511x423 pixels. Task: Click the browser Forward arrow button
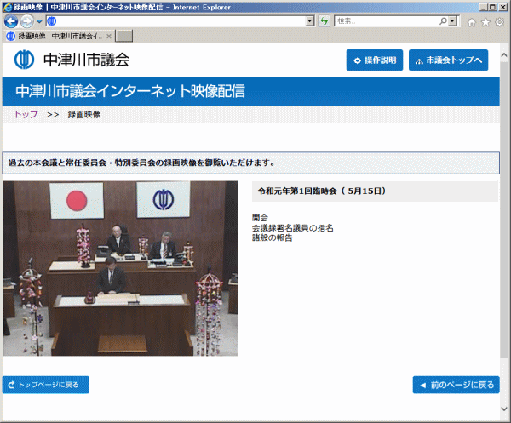[26, 21]
